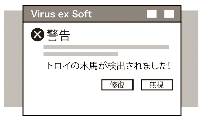The height and width of the screenshot is (123, 205).
Task: Click empty title bar space beside Virus ex Soft
Action: pyautogui.click(x=118, y=14)
